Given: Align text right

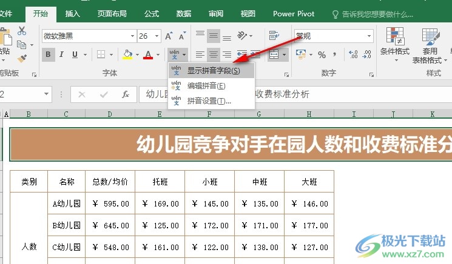Looking at the screenshot, I should tap(227, 54).
